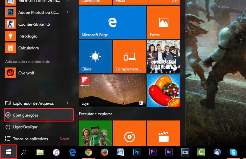Viewport: 246px width, 159px height.
Task: Open Firefox from the taskbar
Action: pyautogui.click(x=105, y=152)
